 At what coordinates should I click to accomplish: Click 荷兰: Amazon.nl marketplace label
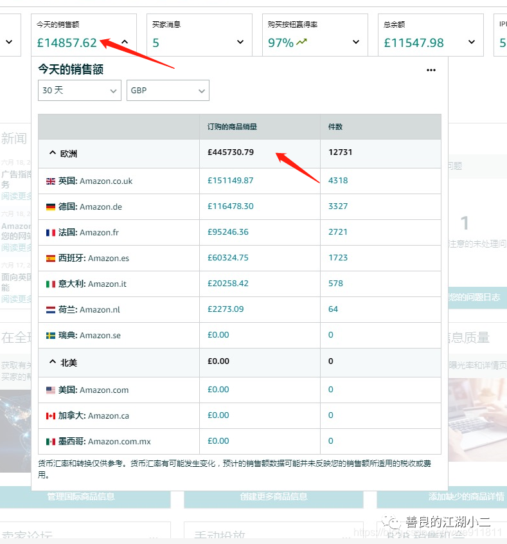[89, 309]
